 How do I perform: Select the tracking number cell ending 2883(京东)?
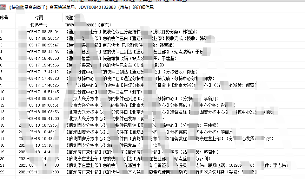[88, 25]
